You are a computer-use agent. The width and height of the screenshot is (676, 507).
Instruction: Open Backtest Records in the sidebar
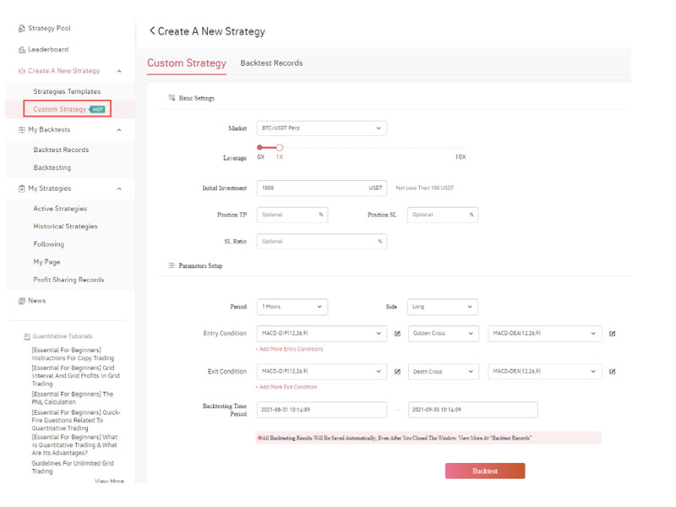[x=61, y=150]
